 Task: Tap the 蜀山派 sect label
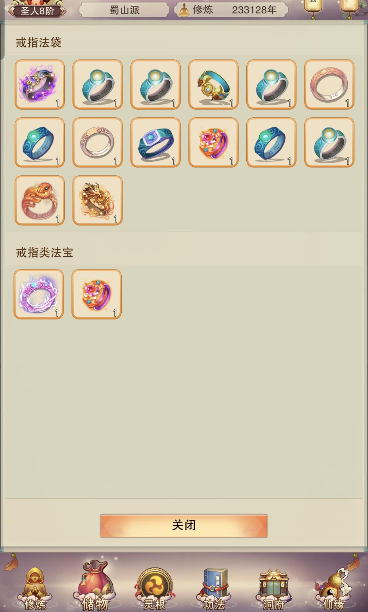[x=124, y=10]
